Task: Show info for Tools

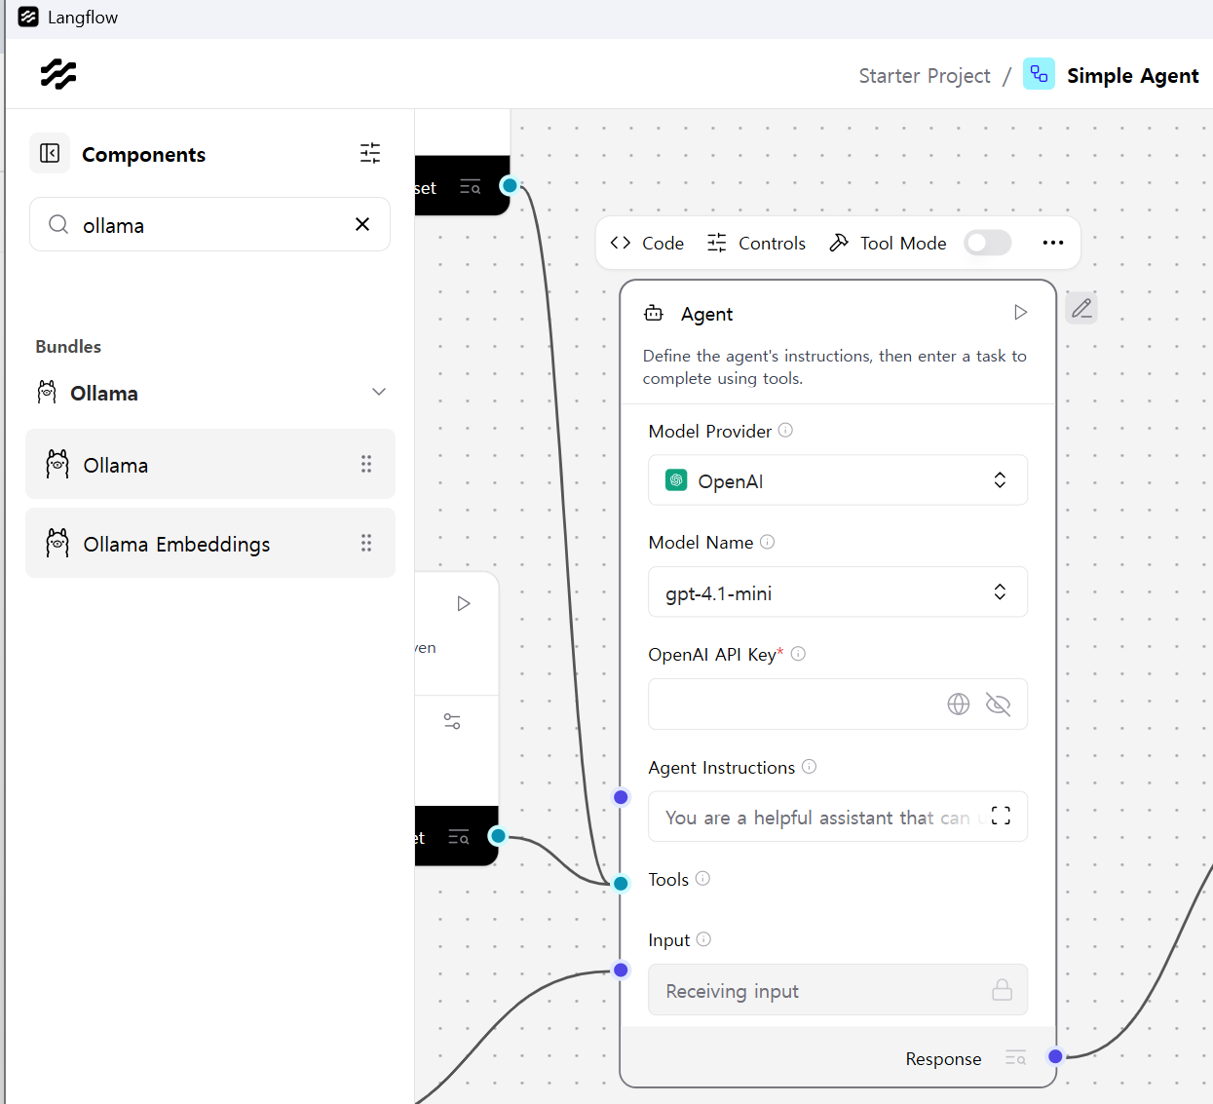Action: 702,878
